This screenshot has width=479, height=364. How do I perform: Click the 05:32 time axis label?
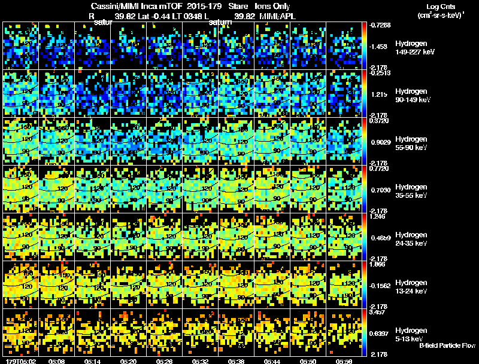(200, 361)
